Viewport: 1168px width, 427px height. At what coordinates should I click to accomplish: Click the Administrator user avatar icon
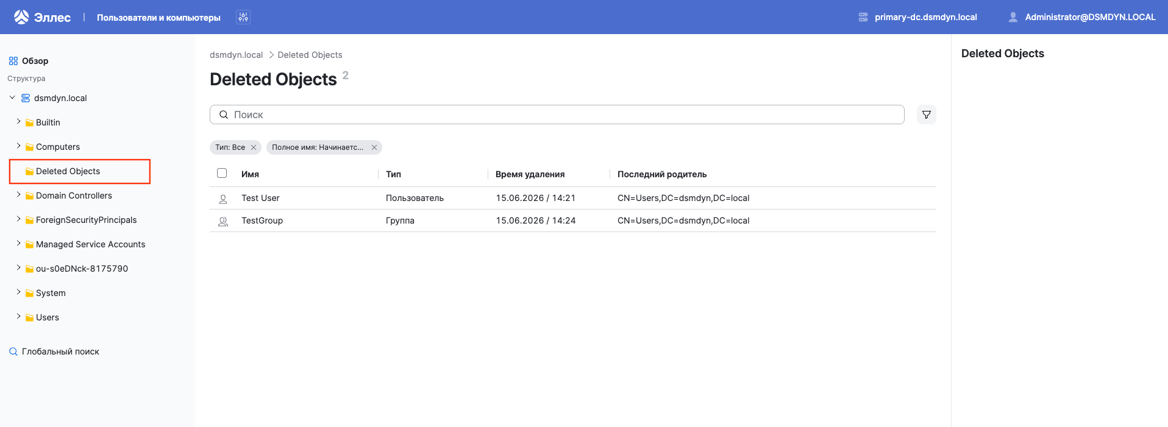pyautogui.click(x=1013, y=17)
